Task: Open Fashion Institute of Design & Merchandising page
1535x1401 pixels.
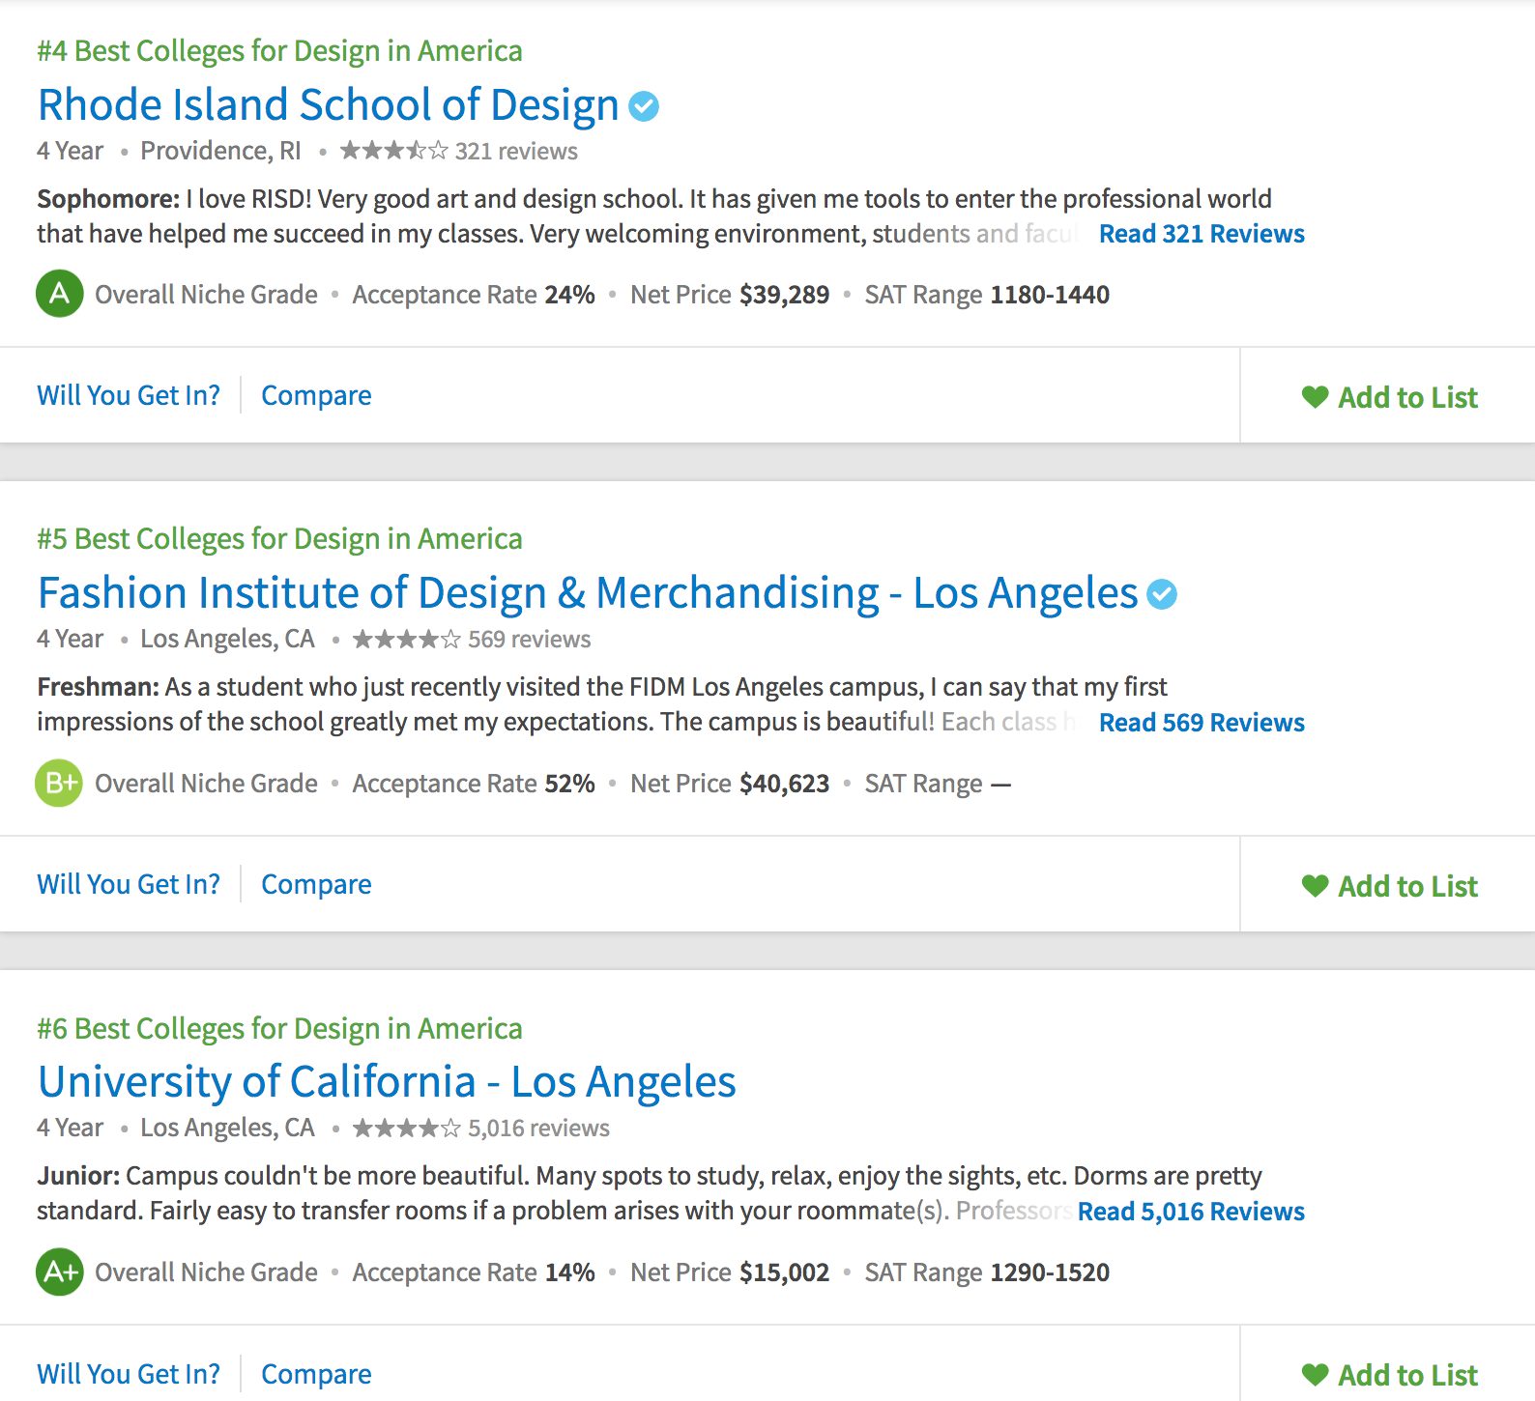Action: (587, 593)
